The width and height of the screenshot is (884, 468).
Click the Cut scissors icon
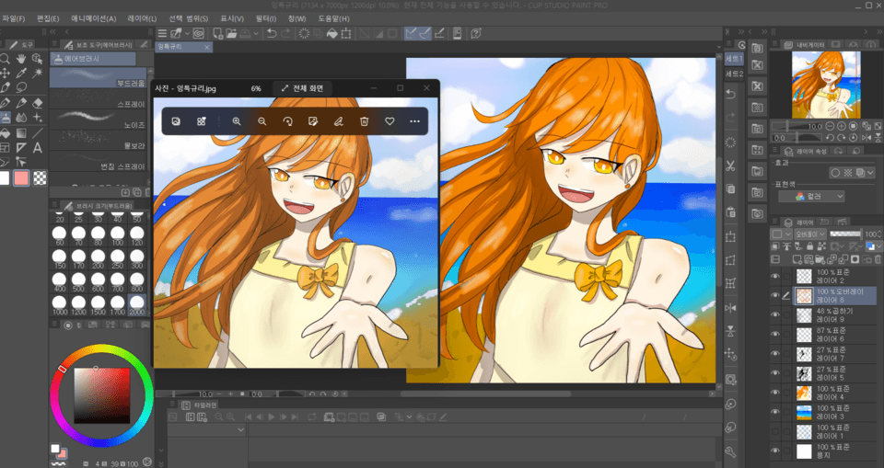(730, 166)
